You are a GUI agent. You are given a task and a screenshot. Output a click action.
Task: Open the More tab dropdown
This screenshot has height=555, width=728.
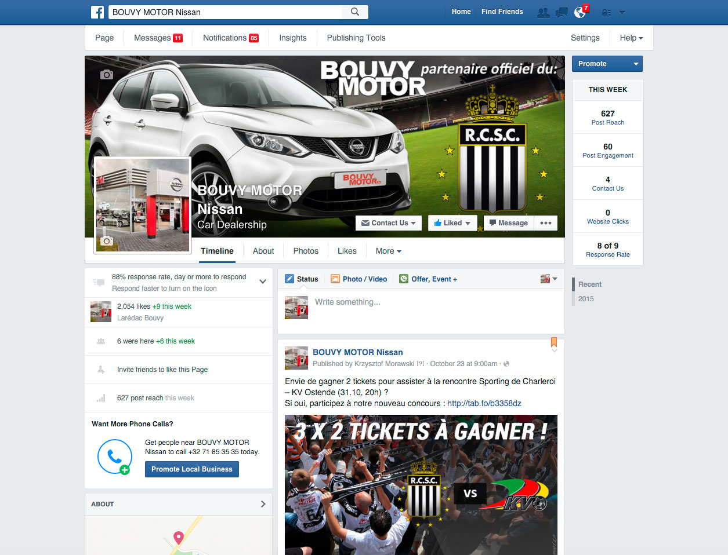pos(388,251)
